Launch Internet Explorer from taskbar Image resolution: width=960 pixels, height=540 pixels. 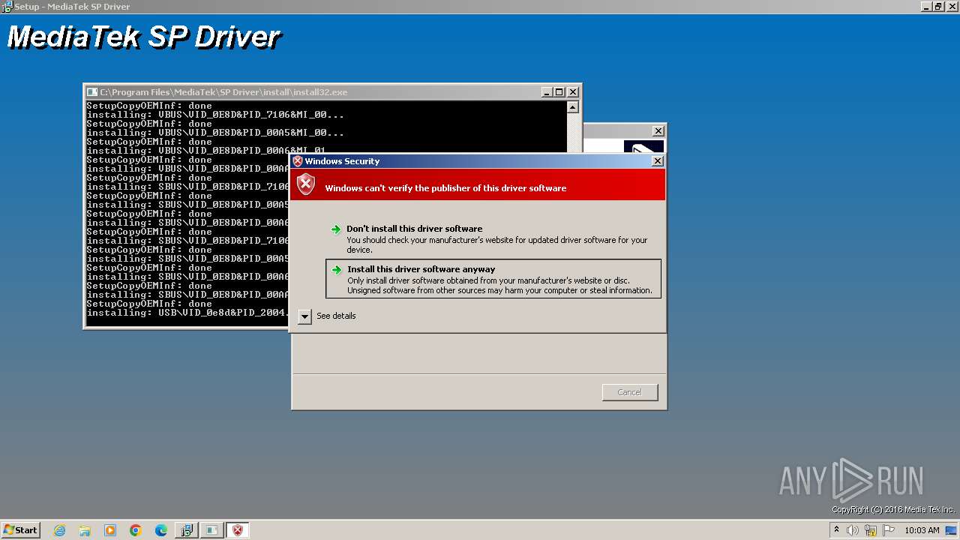(60, 530)
